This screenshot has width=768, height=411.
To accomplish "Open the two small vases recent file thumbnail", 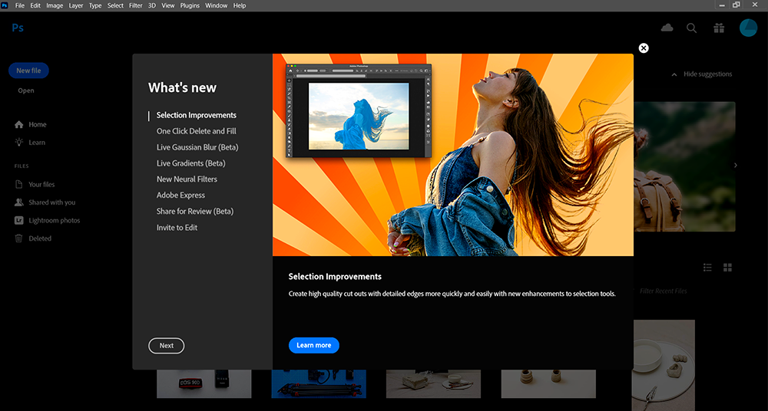I will (x=548, y=383).
